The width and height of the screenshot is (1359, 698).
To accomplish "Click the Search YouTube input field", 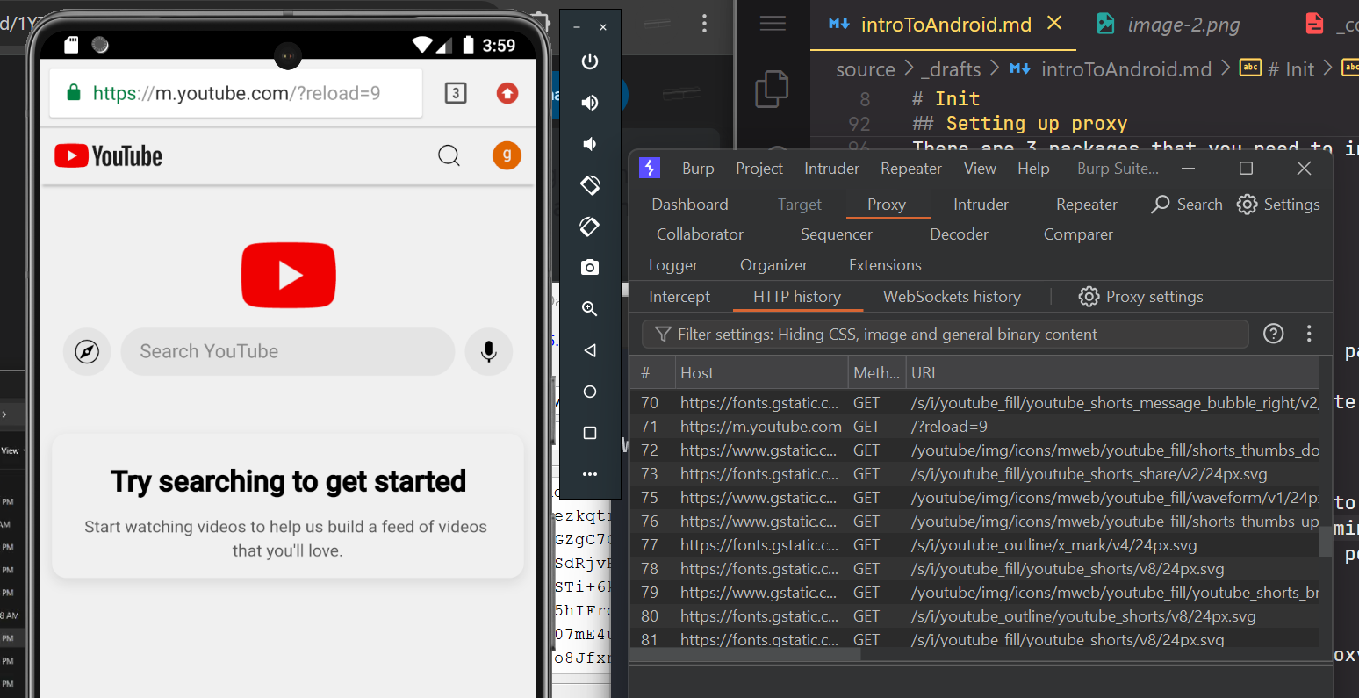I will (288, 352).
